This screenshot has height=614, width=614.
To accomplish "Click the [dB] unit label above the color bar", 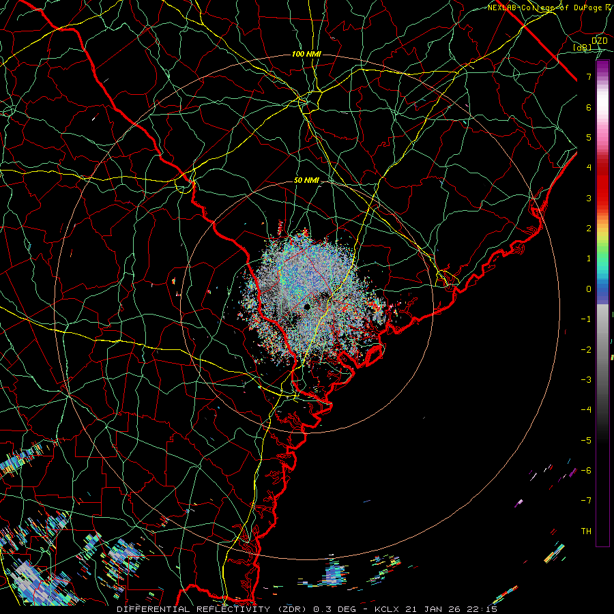I will click(583, 48).
